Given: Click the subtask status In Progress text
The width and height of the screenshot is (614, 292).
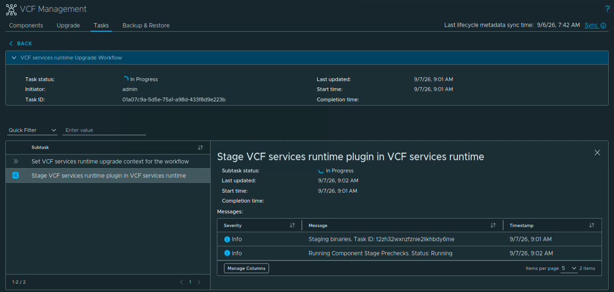Looking at the screenshot, I should [340, 170].
